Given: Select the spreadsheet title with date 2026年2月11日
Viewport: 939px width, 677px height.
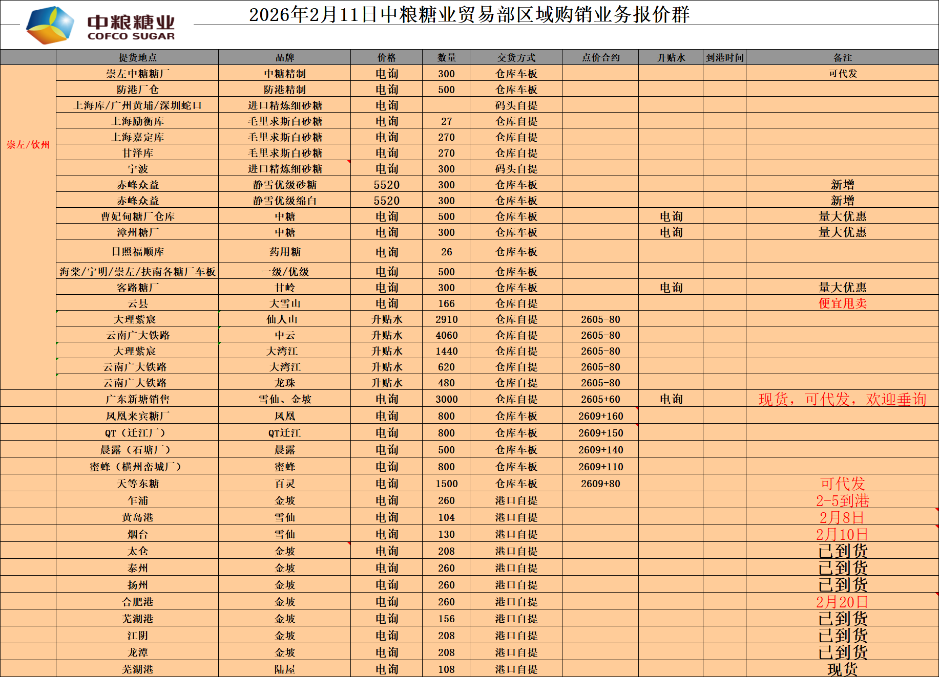Looking at the screenshot, I should [469, 14].
